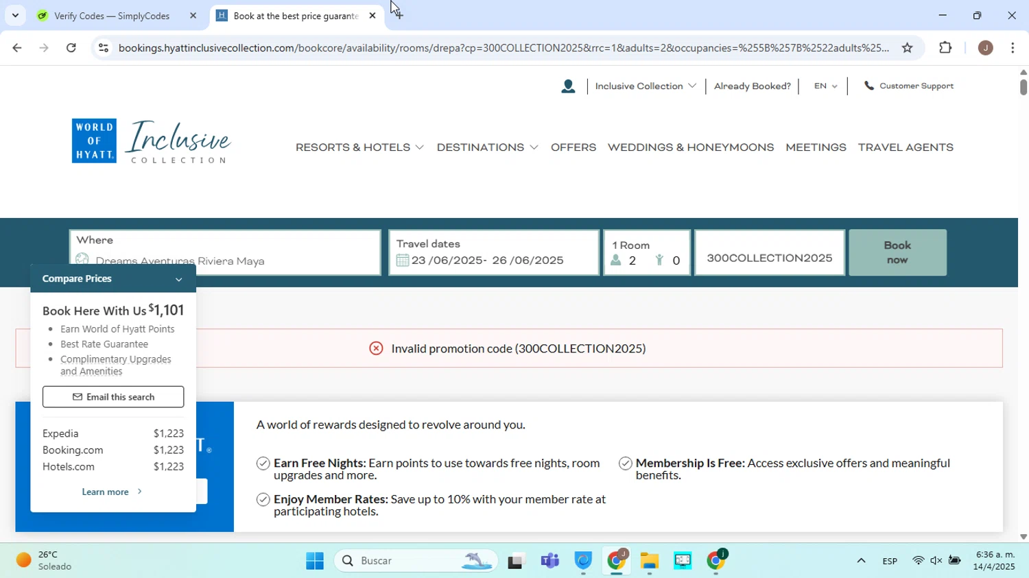Open the Chrome three-dot menu
Viewport: 1029px width, 578px height.
[x=1013, y=48]
